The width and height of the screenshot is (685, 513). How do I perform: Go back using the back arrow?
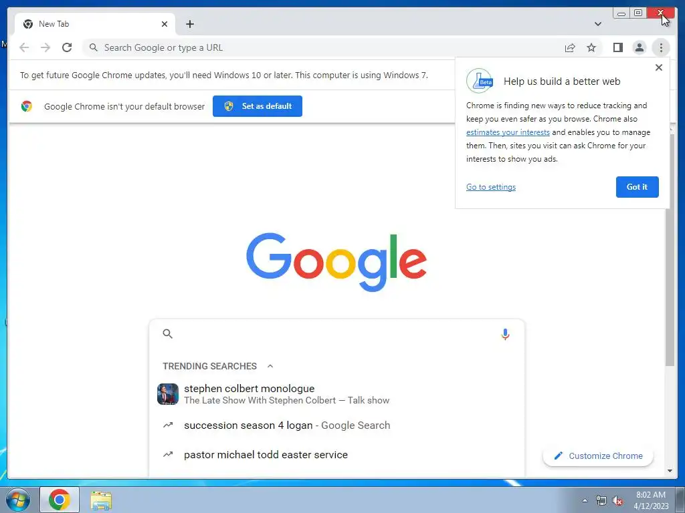point(24,47)
